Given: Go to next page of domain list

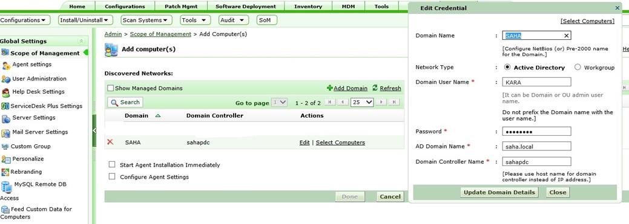Looking at the screenshot, I should click(381, 103).
